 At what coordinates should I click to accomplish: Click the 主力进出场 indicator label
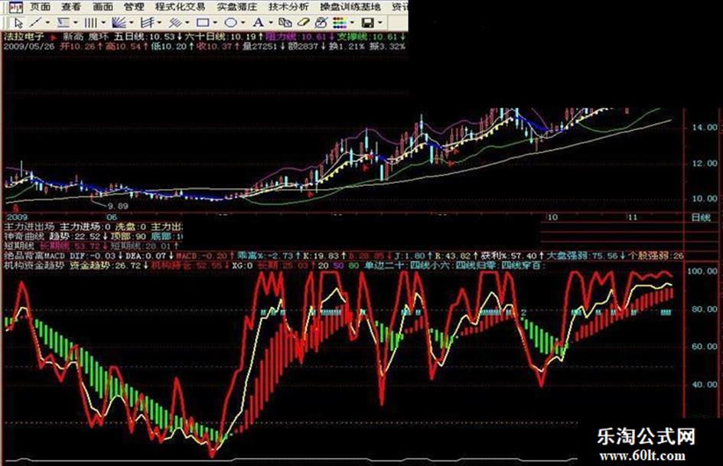coord(29,226)
